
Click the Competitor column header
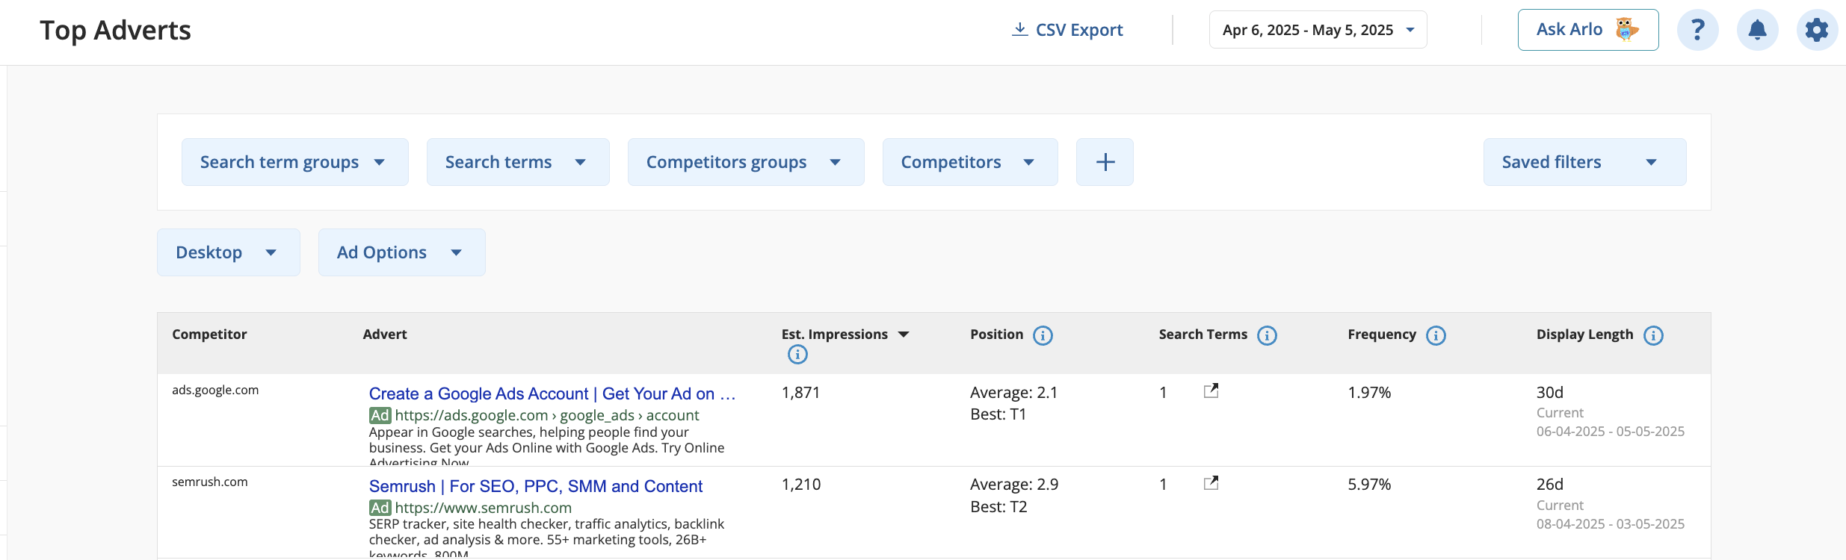point(209,335)
